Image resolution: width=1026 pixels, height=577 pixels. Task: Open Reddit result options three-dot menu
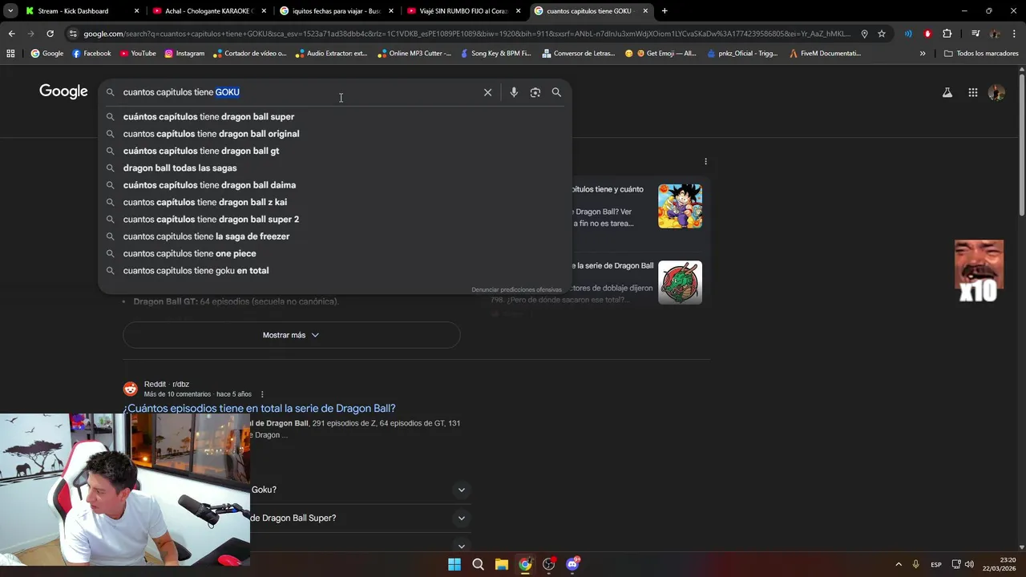point(262,394)
